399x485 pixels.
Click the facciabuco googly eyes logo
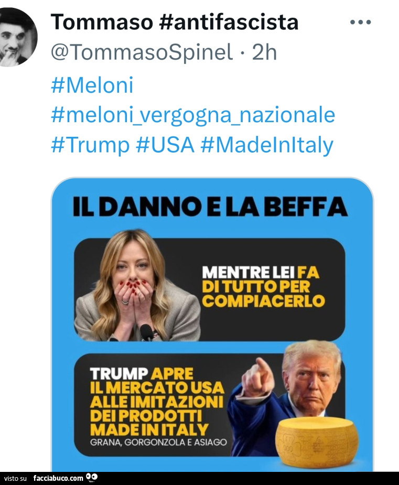point(92,477)
